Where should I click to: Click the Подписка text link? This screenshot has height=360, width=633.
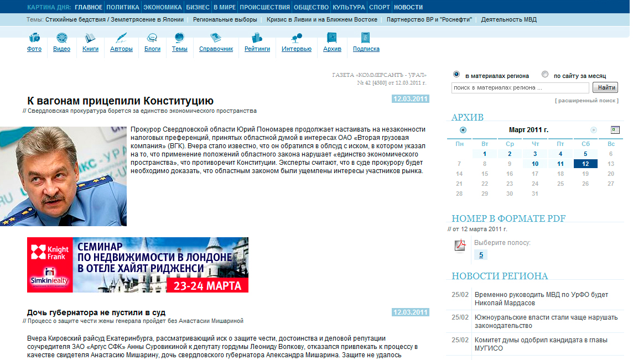pyautogui.click(x=366, y=49)
